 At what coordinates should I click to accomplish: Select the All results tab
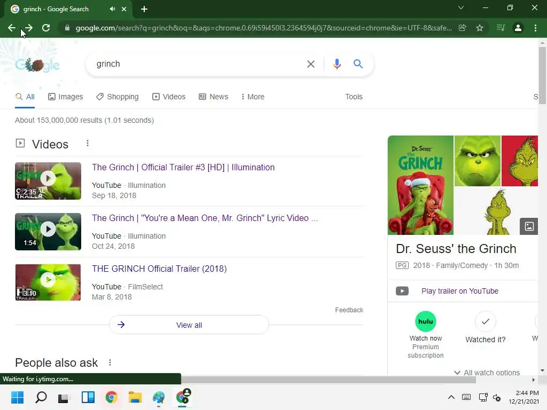click(x=25, y=97)
